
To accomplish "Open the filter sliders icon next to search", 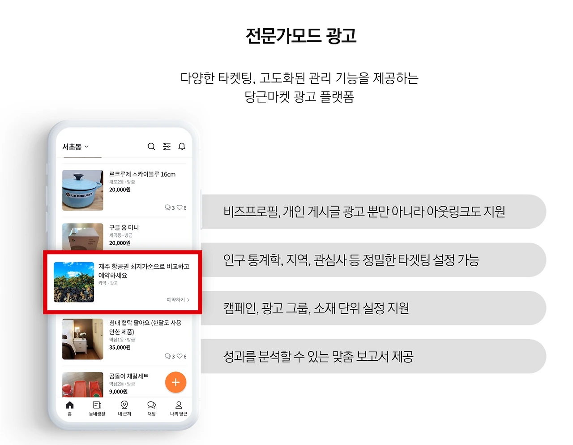I will (x=167, y=147).
